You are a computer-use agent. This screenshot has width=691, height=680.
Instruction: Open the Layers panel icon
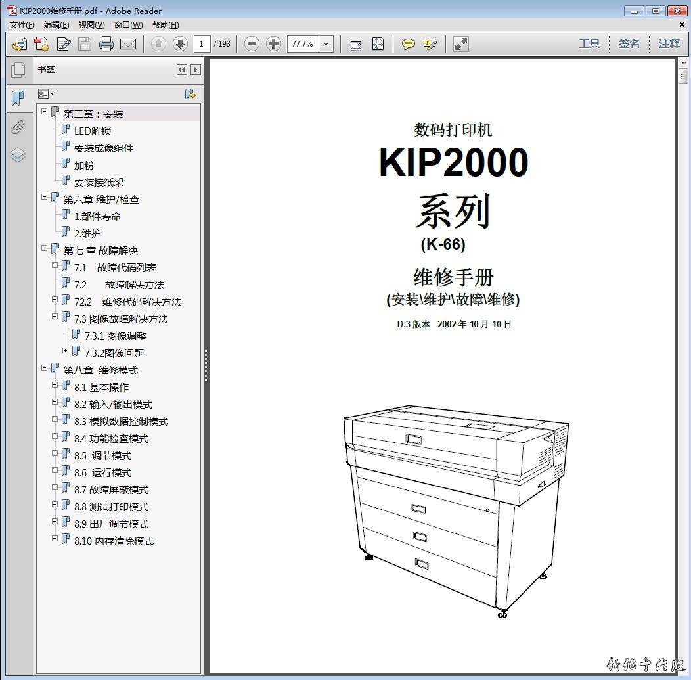tap(18, 154)
